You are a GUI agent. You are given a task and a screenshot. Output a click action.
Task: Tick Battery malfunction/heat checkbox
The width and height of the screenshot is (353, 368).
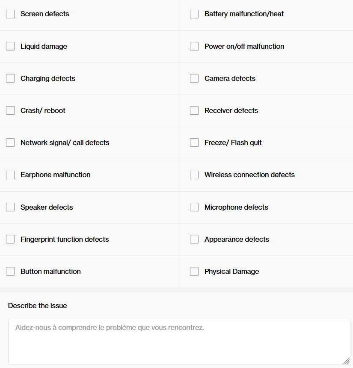point(194,14)
